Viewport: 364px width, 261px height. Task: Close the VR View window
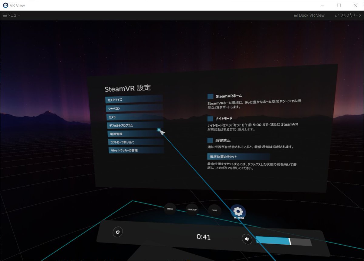[356, 5]
